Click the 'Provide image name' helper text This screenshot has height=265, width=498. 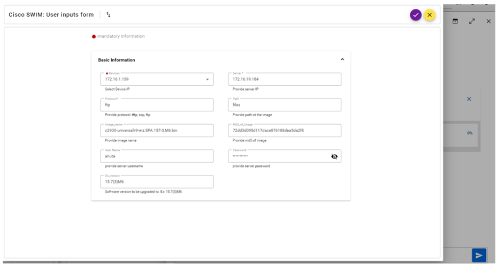(121, 140)
